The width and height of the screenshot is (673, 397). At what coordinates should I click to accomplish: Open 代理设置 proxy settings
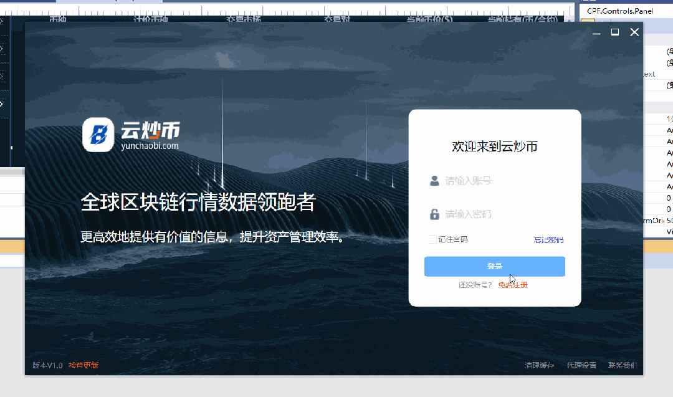(581, 365)
